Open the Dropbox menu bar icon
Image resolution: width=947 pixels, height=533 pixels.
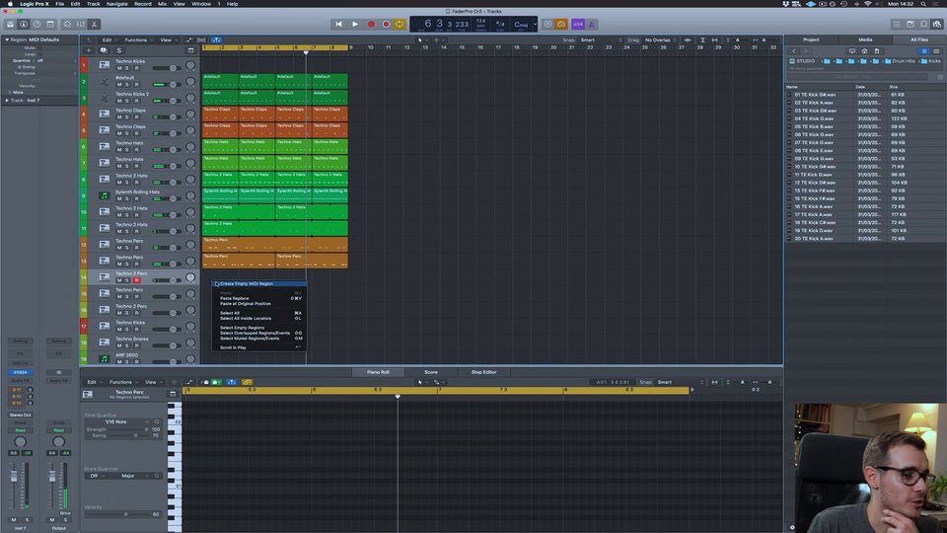coord(786,4)
